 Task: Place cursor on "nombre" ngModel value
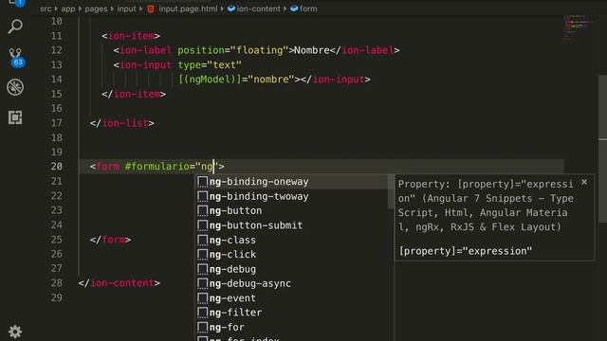271,80
